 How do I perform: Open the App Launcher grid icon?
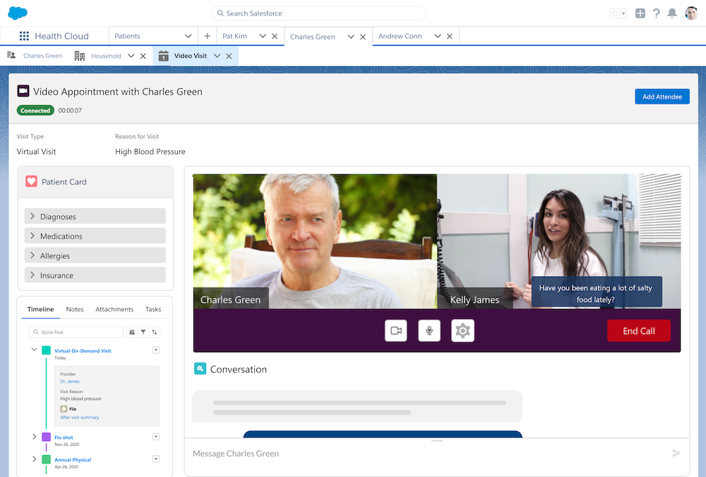coord(24,36)
